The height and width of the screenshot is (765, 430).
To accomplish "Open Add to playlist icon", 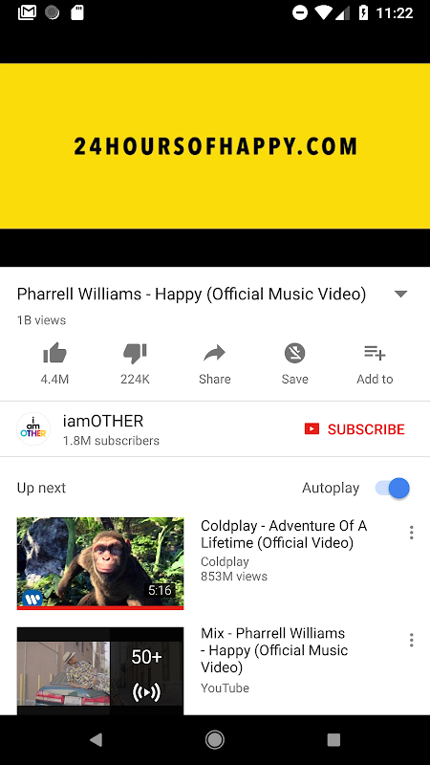I will 375,352.
